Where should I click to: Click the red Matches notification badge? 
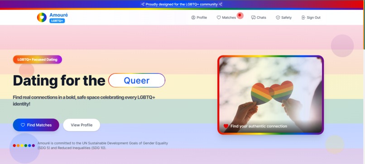[x=240, y=15]
